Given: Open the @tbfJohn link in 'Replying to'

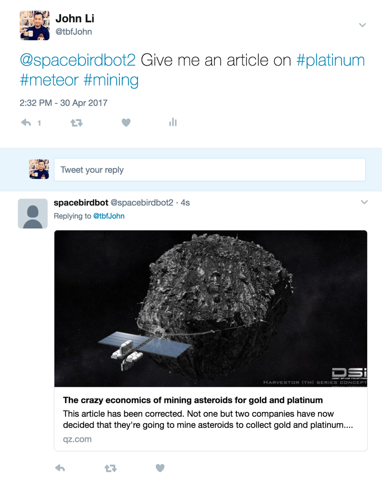Looking at the screenshot, I should pyautogui.click(x=108, y=216).
